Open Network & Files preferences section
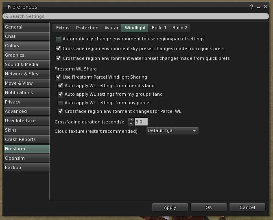The height and width of the screenshot is (220, 273). coord(26,74)
